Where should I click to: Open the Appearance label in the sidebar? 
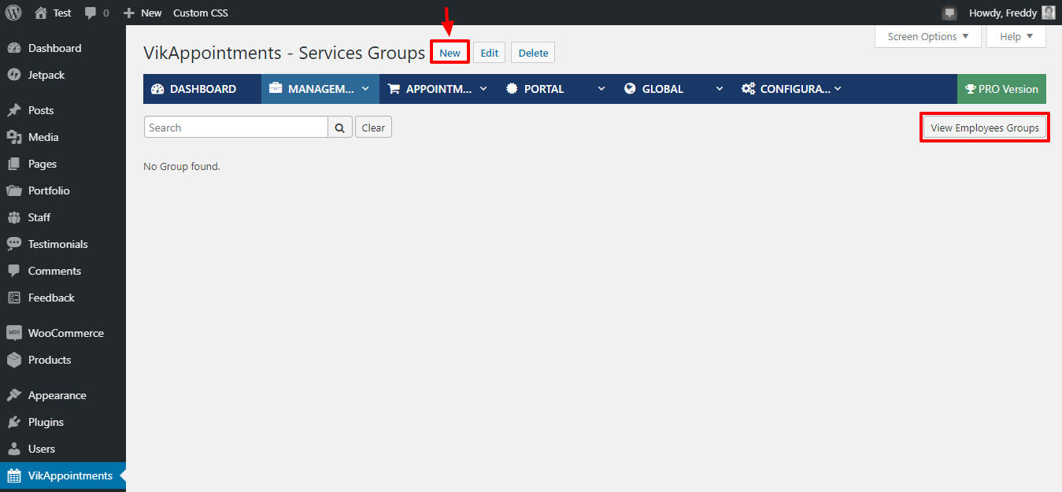click(x=57, y=395)
